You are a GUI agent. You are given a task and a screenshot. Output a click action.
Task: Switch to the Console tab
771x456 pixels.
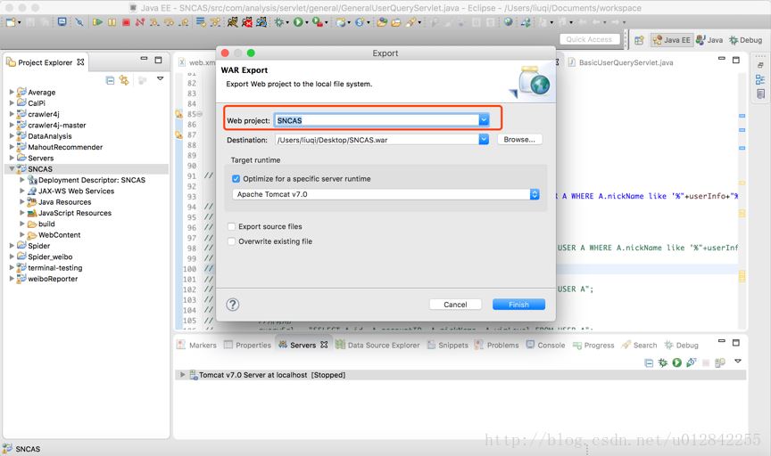(546, 345)
